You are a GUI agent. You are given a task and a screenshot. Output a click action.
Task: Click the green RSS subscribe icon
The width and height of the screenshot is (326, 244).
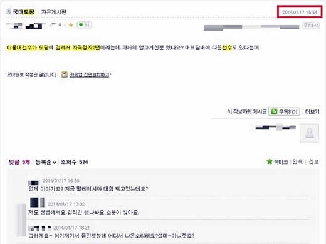(x=274, y=112)
